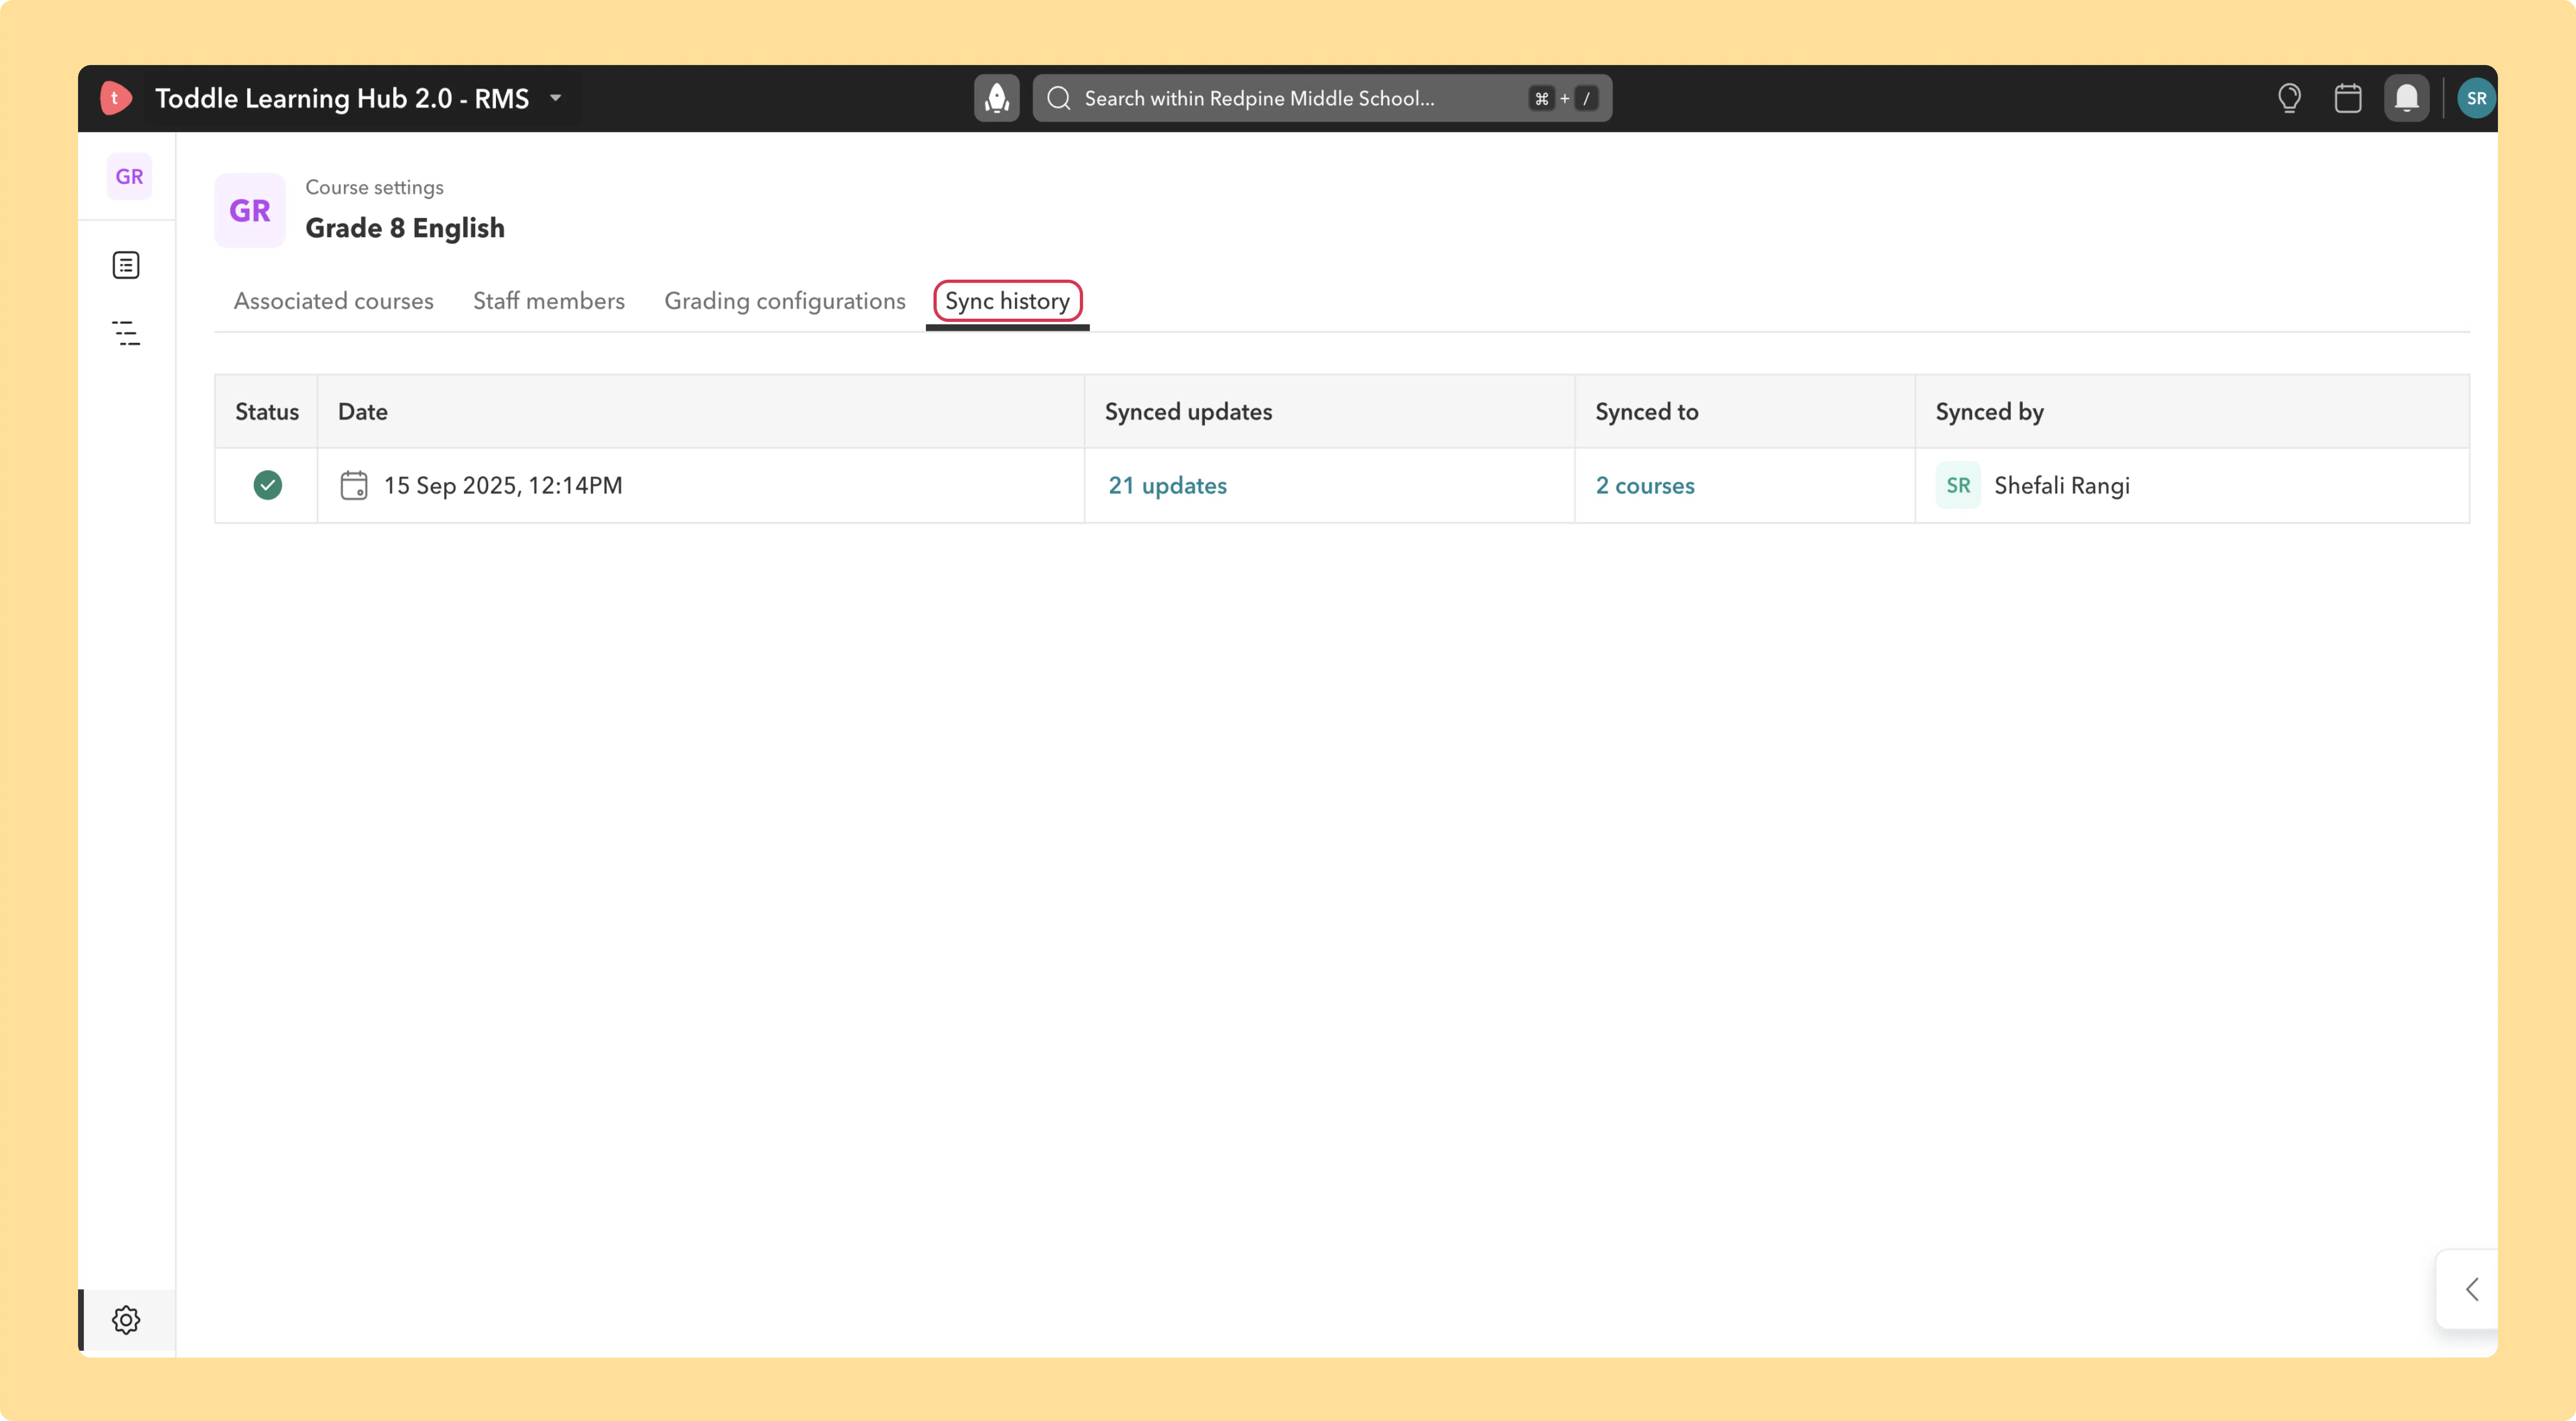Open the settings gear in sidebar
Viewport: 2576px width, 1421px height.
tap(126, 1320)
